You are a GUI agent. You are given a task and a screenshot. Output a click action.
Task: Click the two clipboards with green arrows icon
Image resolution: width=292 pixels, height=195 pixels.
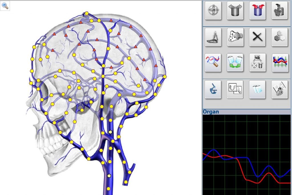point(235,62)
